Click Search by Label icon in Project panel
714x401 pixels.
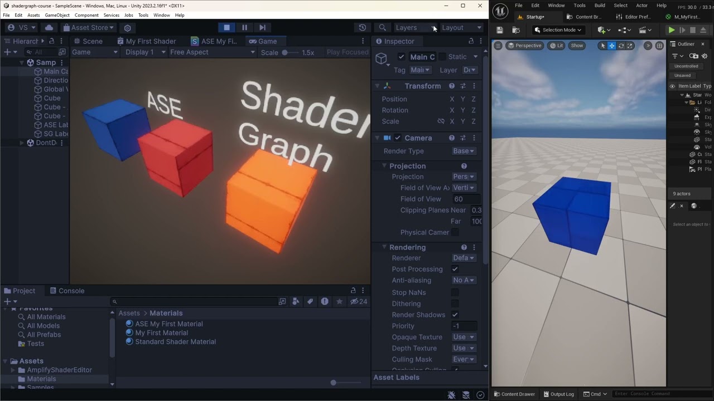tap(310, 301)
